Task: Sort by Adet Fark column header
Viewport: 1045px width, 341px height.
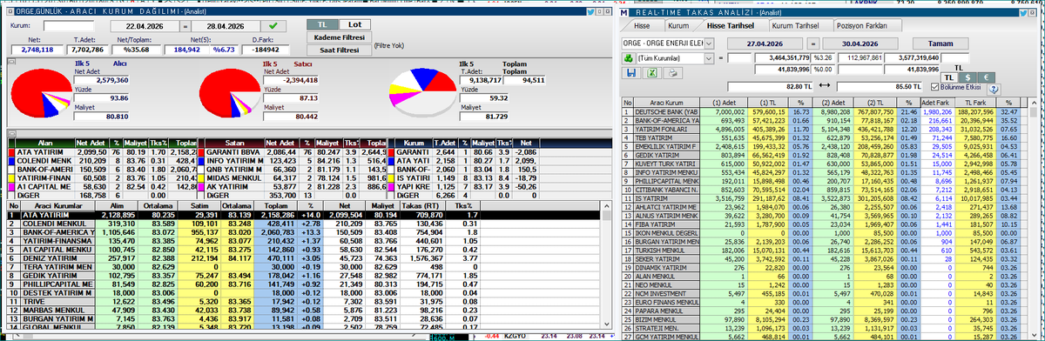Action: pyautogui.click(x=939, y=104)
